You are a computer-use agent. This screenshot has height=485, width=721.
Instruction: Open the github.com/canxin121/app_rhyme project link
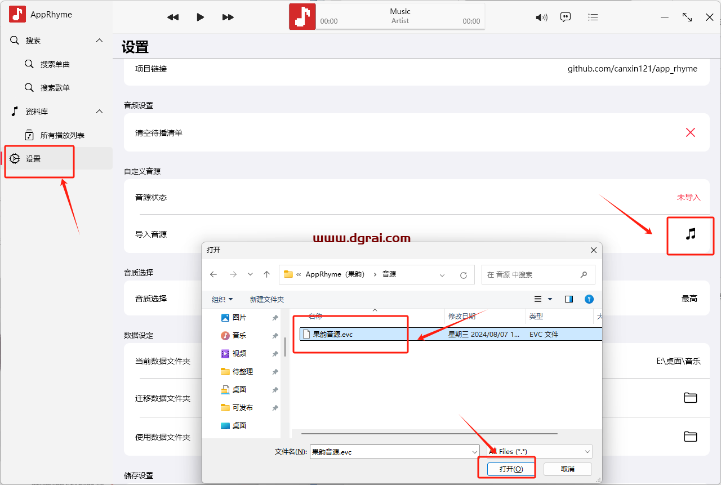(x=632, y=69)
